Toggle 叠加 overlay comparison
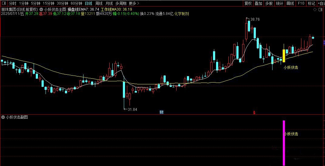This screenshot has height=166, width=325. (x=259, y=3)
